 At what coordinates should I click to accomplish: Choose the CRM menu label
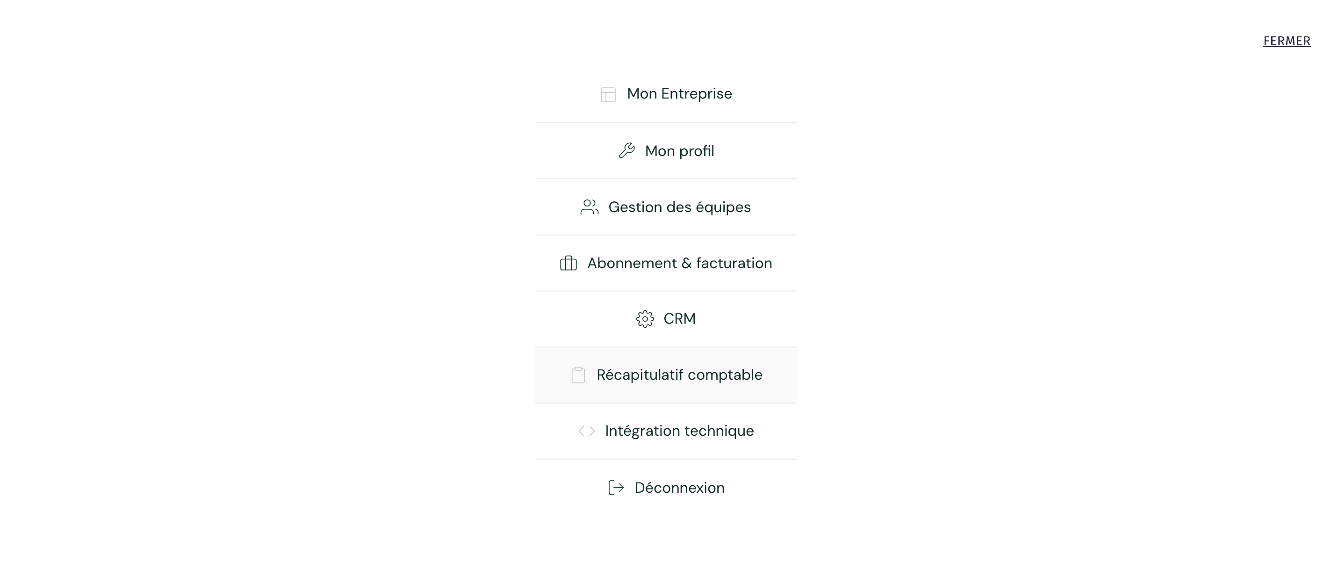coord(679,319)
